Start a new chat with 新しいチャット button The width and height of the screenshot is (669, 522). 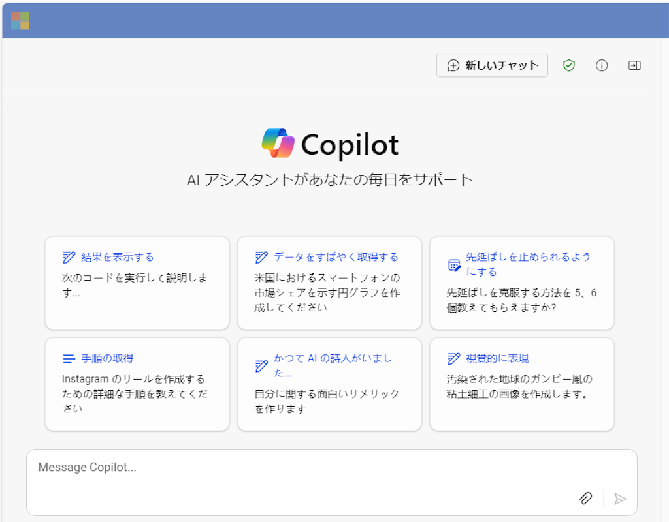point(492,65)
